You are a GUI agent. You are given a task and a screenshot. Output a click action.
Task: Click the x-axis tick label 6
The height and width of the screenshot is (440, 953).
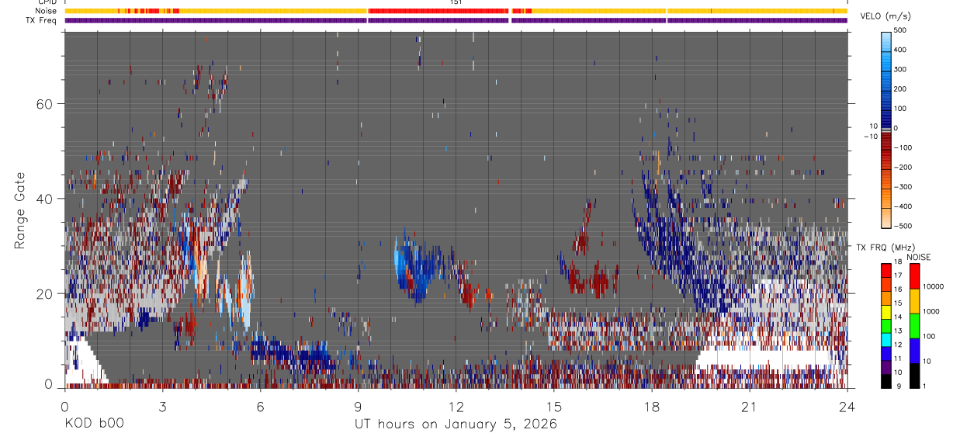click(260, 406)
